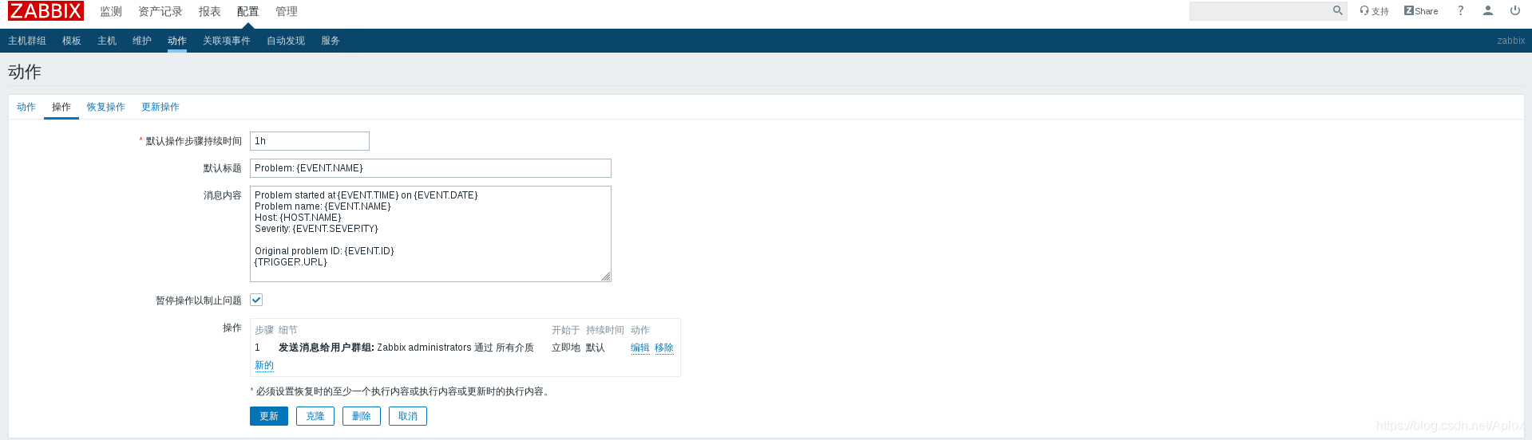Click the 开始于 column header
Screen dimensions: 1532x440
[566, 330]
